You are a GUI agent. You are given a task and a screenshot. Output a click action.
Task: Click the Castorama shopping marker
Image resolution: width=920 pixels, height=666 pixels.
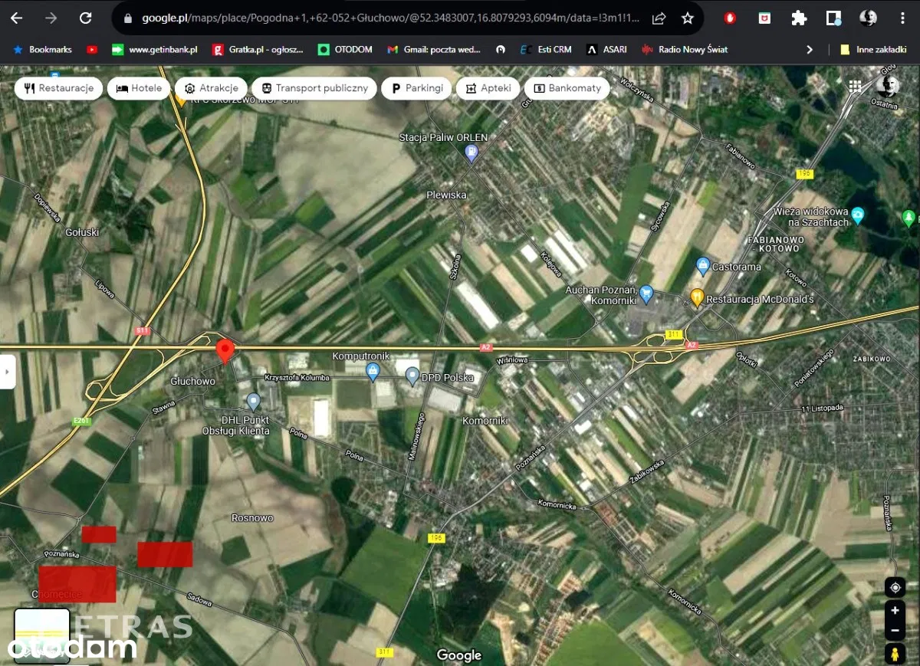(702, 266)
